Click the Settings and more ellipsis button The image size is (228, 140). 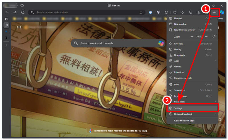point(214,12)
